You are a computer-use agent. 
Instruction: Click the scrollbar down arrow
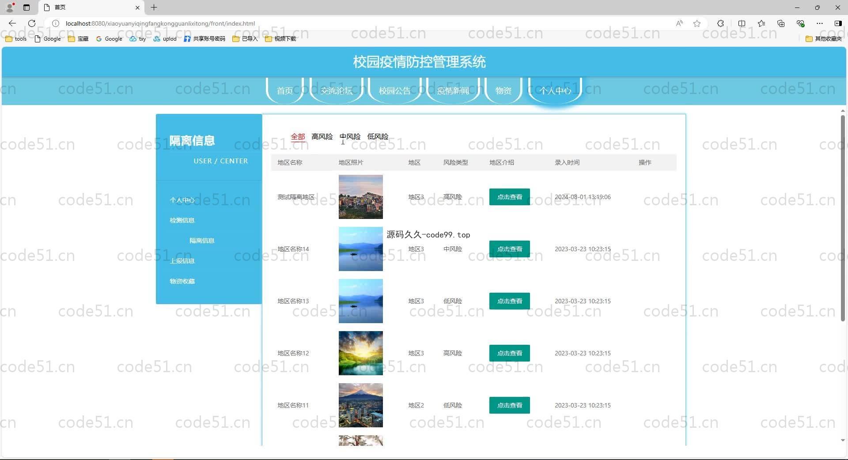click(843, 440)
